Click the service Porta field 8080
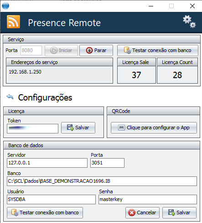Screen dimensions: 202x223 [31, 50]
